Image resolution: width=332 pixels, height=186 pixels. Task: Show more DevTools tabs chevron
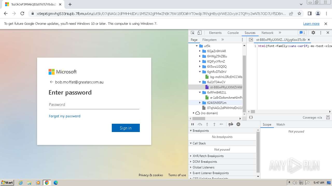point(280,33)
